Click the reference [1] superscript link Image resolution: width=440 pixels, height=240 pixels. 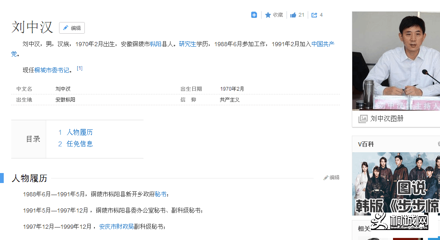click(79, 68)
